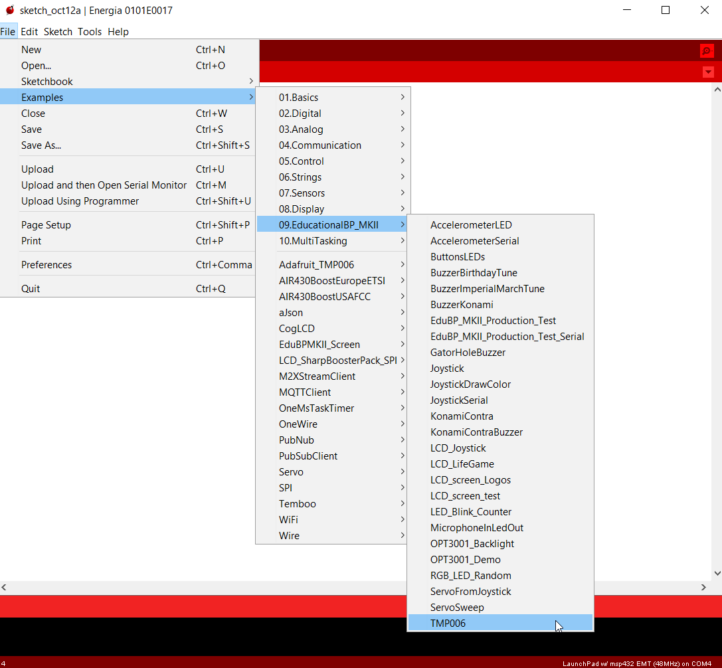Open the Tools menu

coord(89,32)
